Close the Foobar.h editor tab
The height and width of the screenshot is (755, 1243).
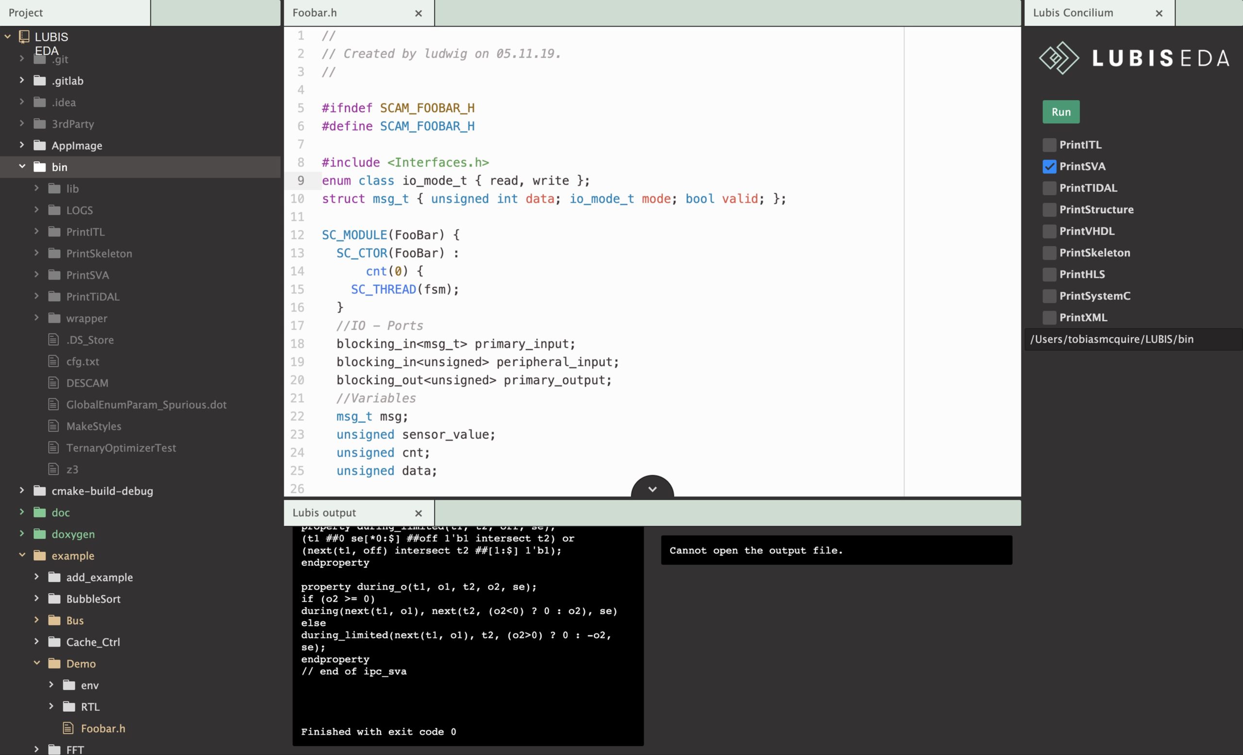tap(418, 13)
